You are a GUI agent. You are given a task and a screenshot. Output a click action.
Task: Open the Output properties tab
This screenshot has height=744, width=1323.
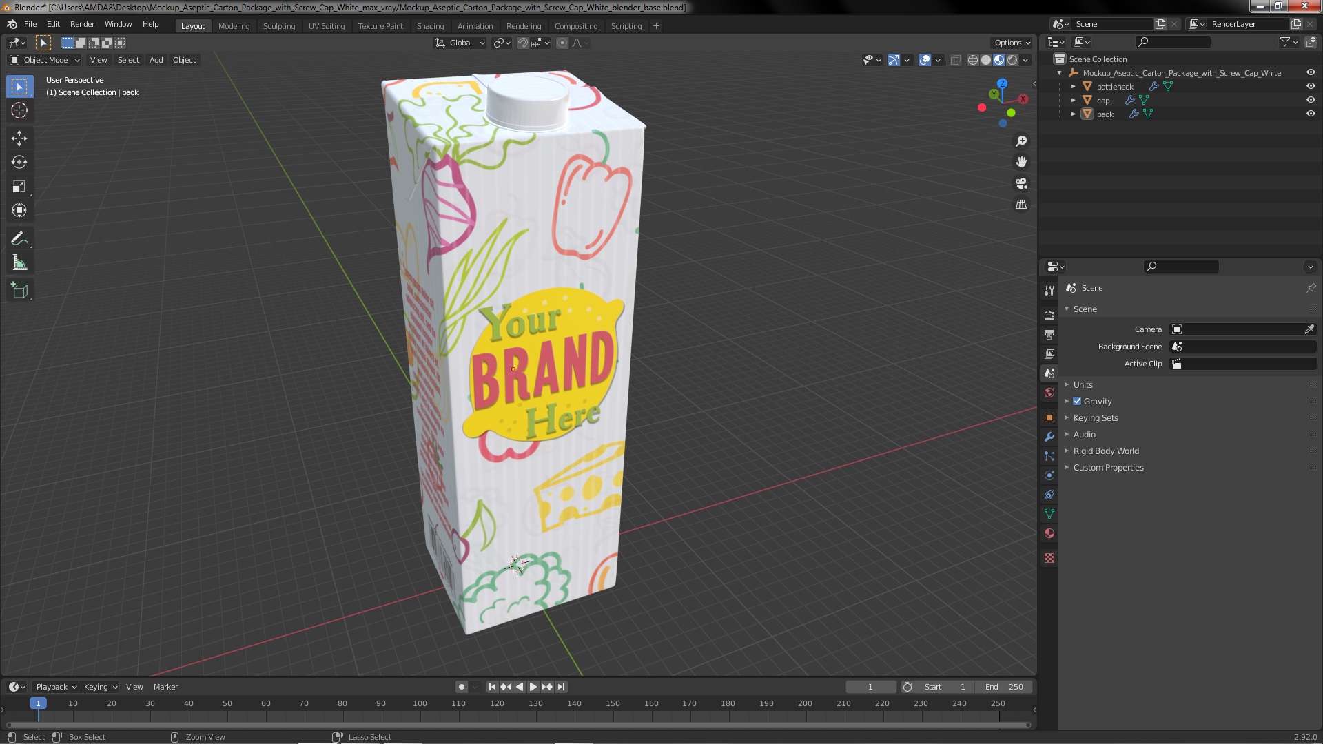[1049, 334]
